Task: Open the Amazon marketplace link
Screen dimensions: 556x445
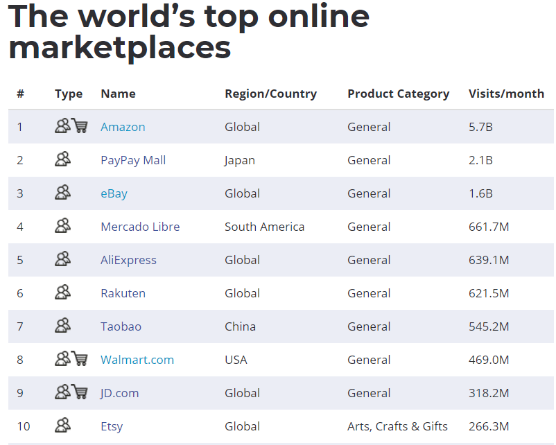Action: point(123,127)
